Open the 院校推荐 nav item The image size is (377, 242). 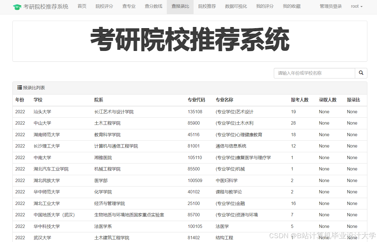point(207,6)
